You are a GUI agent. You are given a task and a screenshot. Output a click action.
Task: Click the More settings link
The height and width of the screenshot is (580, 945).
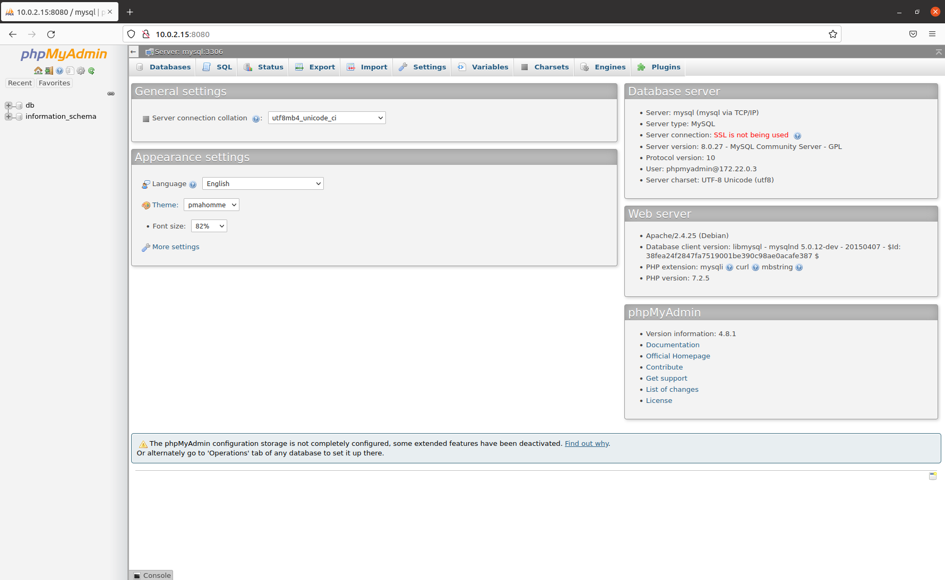(176, 247)
